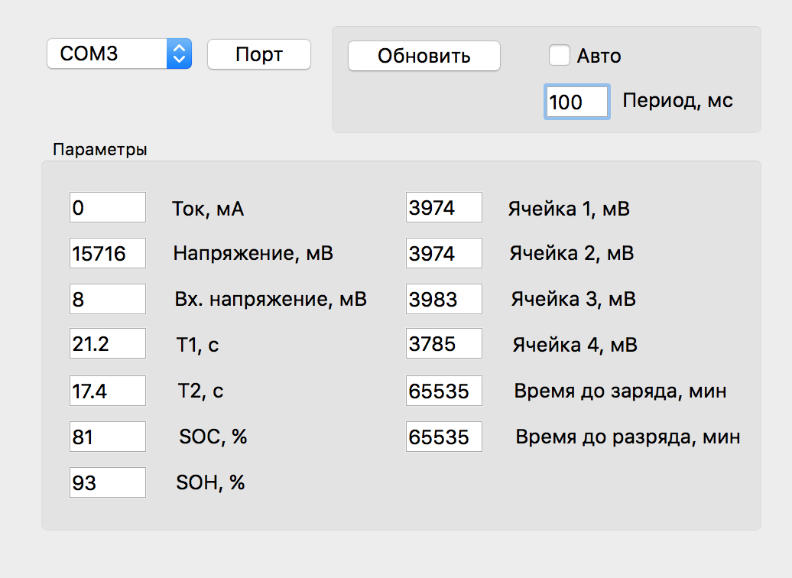792x578 pixels.
Task: Focus the Ячейка 4 voltage field
Action: tap(443, 344)
